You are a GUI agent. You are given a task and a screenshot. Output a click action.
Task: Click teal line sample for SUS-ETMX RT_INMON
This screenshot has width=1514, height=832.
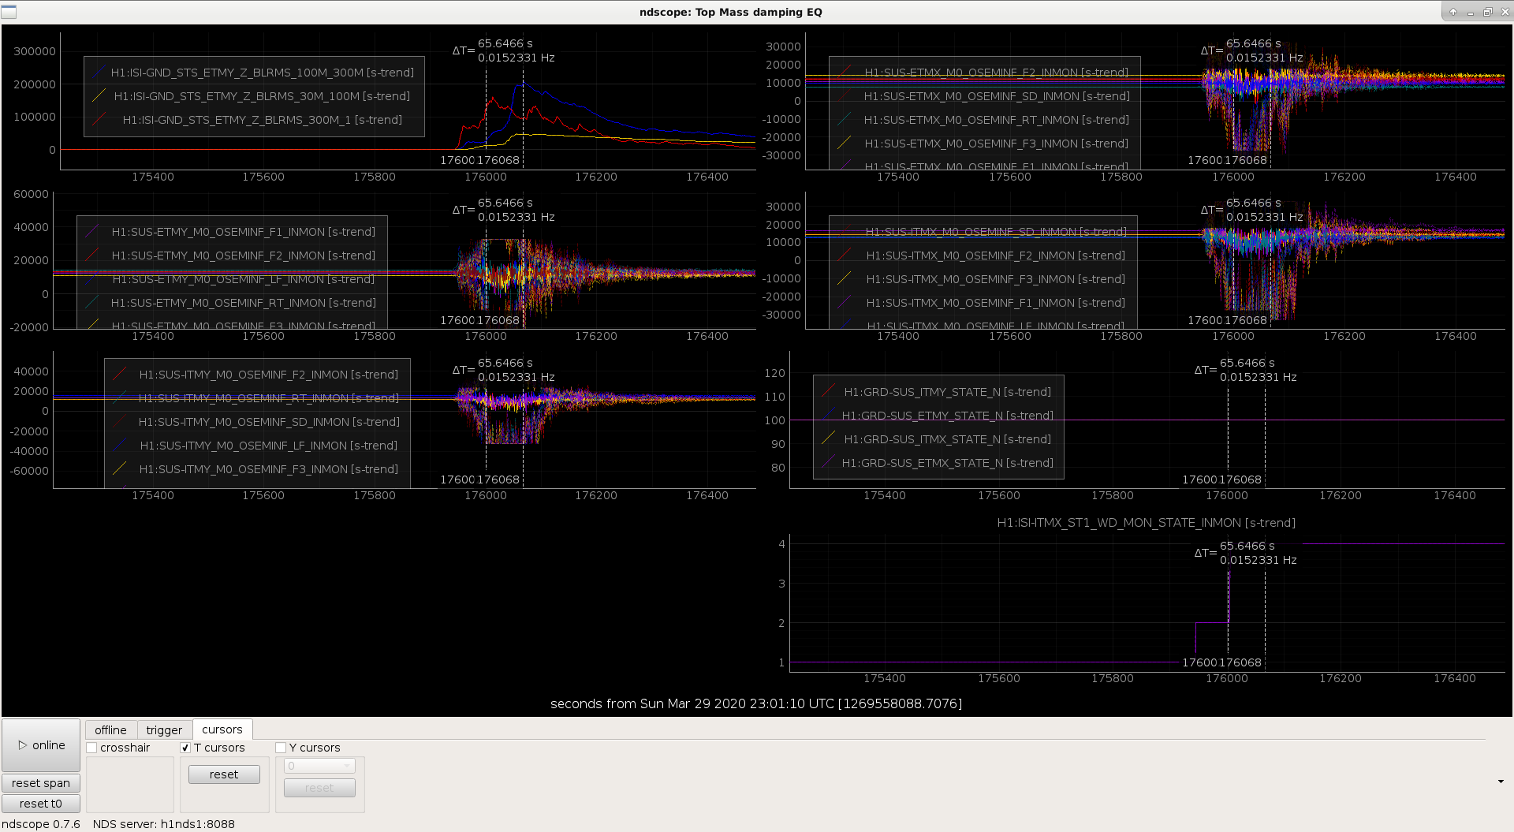(845, 120)
